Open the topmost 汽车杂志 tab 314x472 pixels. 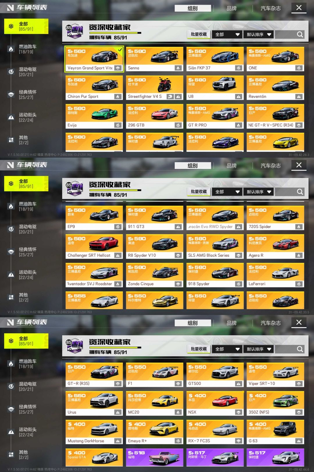click(x=271, y=8)
